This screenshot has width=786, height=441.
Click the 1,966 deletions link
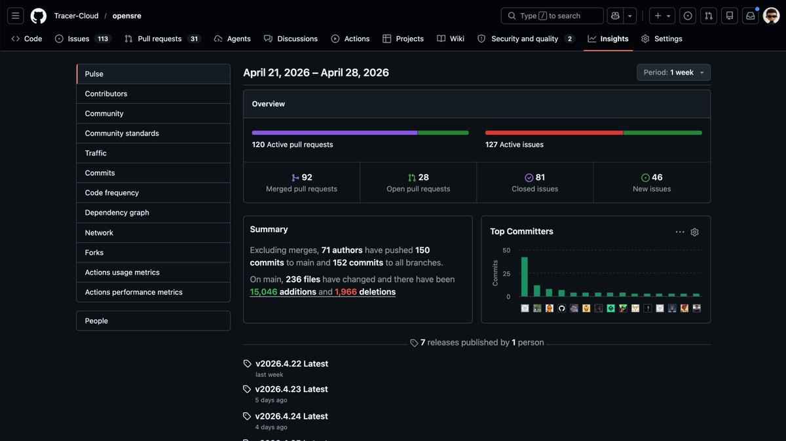365,292
